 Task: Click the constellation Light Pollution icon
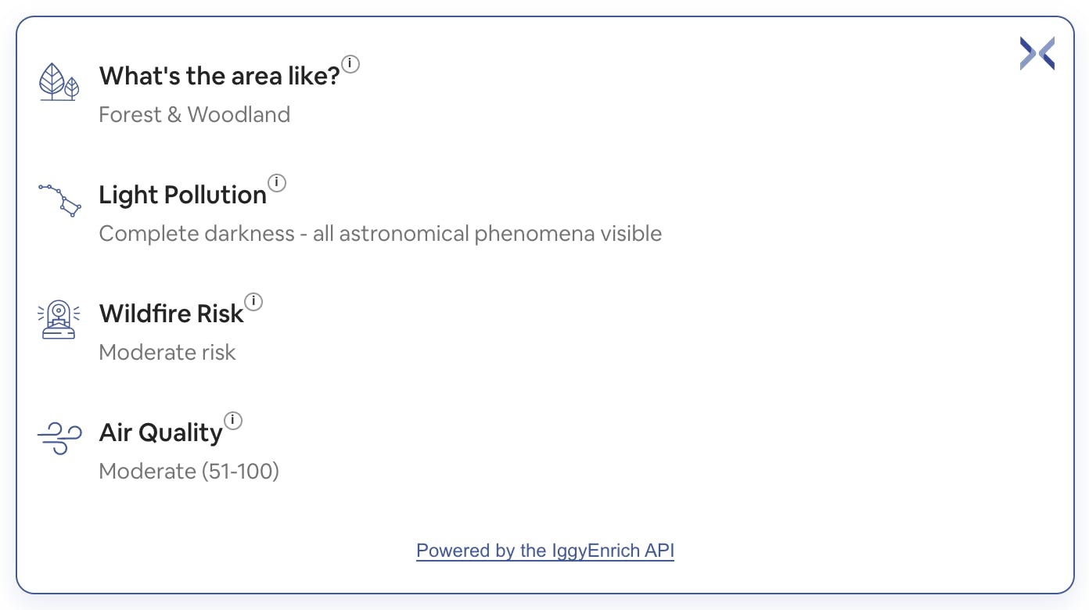point(59,201)
